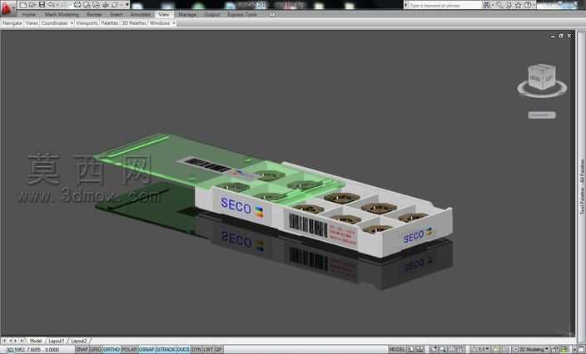Click the keyword search input field
This screenshot has width=586, height=354.
coord(444,5)
